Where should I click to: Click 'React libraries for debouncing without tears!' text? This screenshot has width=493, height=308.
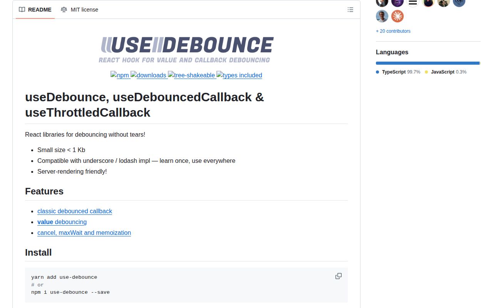[x=85, y=134]
